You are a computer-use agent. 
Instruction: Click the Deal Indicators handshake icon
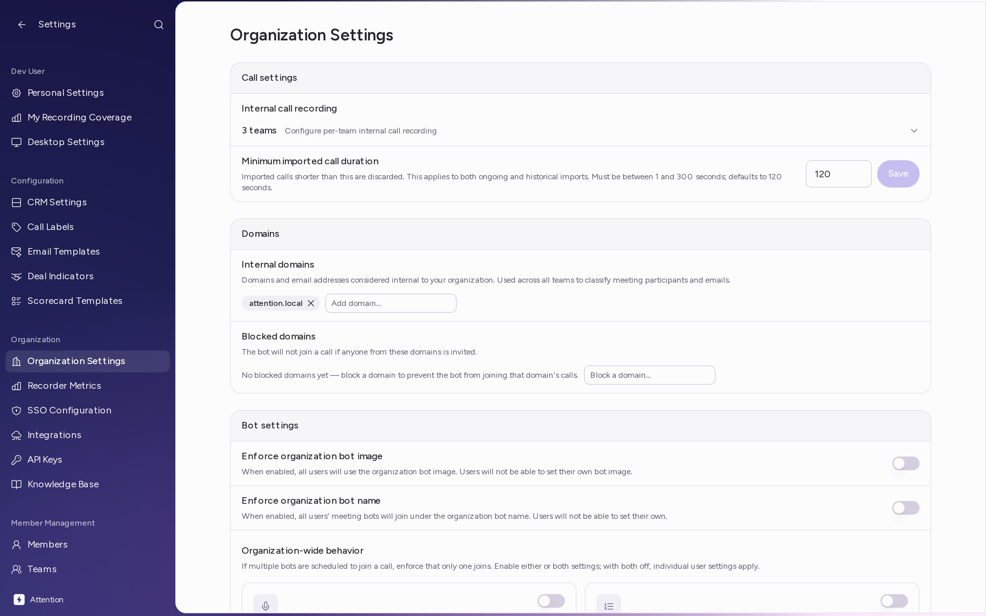(x=16, y=276)
